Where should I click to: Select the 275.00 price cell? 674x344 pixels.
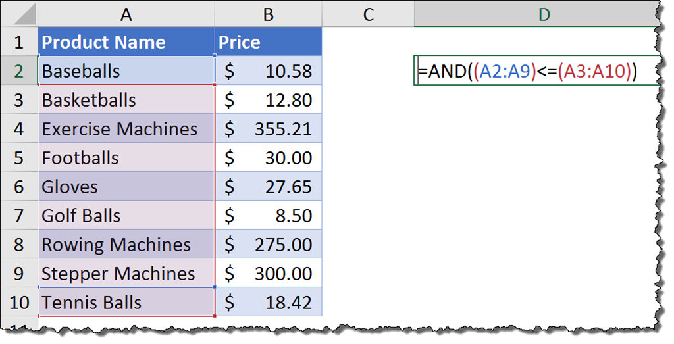pyautogui.click(x=268, y=245)
